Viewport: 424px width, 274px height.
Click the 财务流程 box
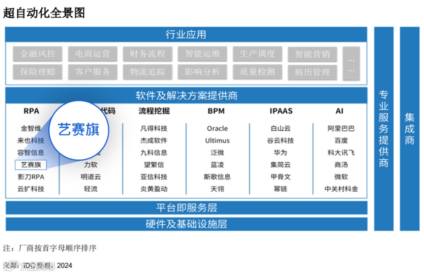pyautogui.click(x=147, y=54)
